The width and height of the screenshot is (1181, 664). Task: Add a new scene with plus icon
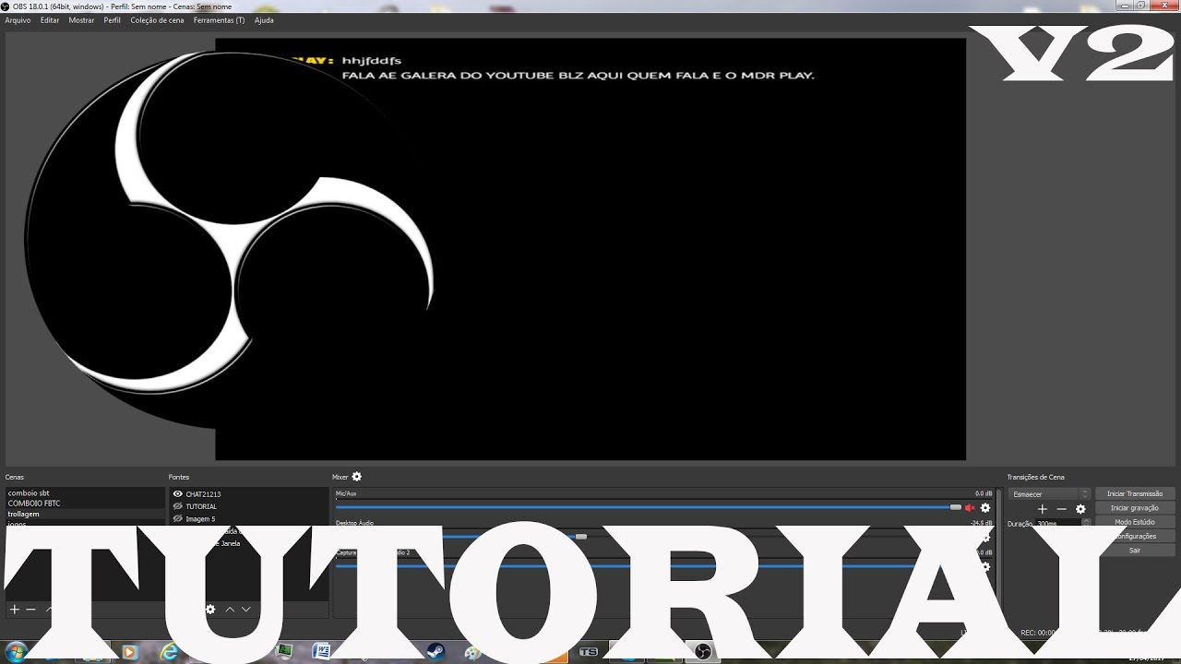[14, 610]
